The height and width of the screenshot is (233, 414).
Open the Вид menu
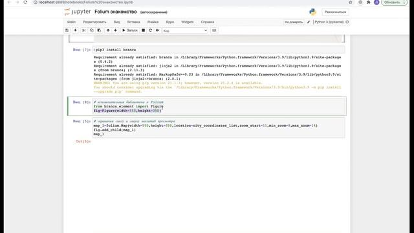116,22
